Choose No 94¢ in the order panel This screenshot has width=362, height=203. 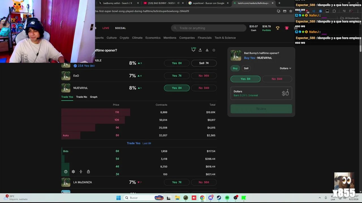(277, 79)
